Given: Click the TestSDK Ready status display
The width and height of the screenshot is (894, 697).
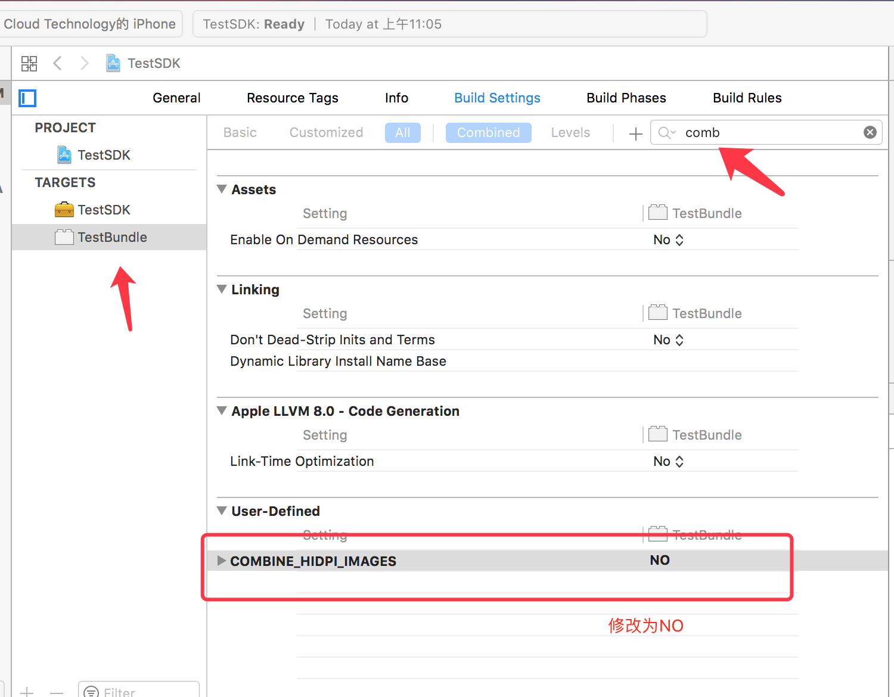Looking at the screenshot, I should [450, 24].
